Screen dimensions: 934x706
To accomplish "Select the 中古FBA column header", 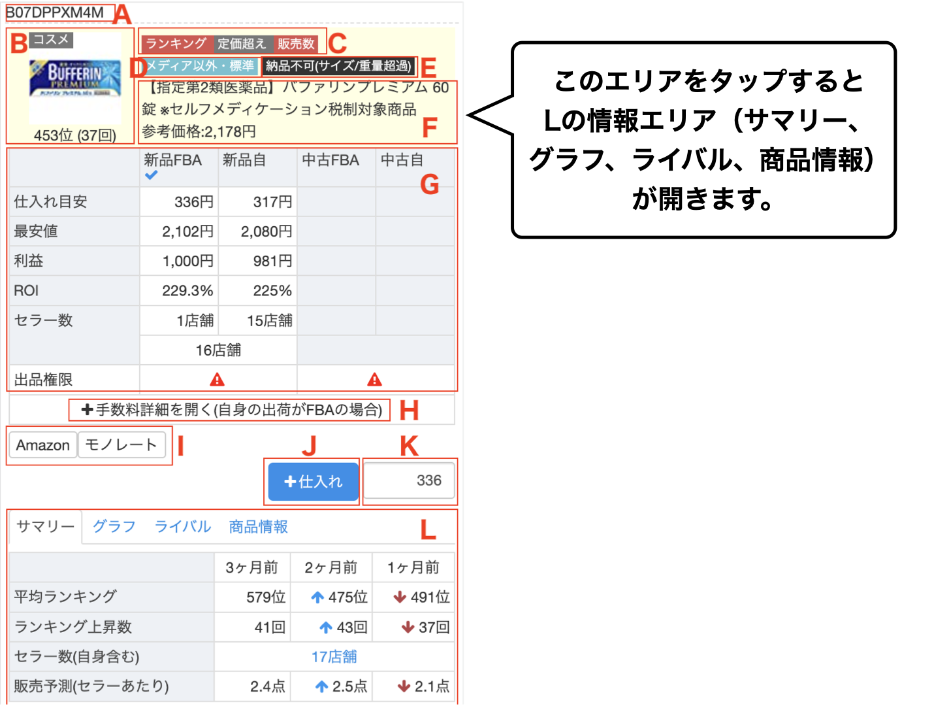I will [x=330, y=160].
